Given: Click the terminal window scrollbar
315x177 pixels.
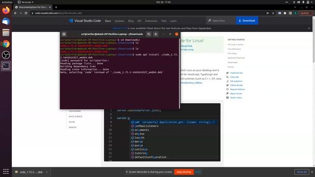Looking at the screenshot, I should tap(179, 73).
